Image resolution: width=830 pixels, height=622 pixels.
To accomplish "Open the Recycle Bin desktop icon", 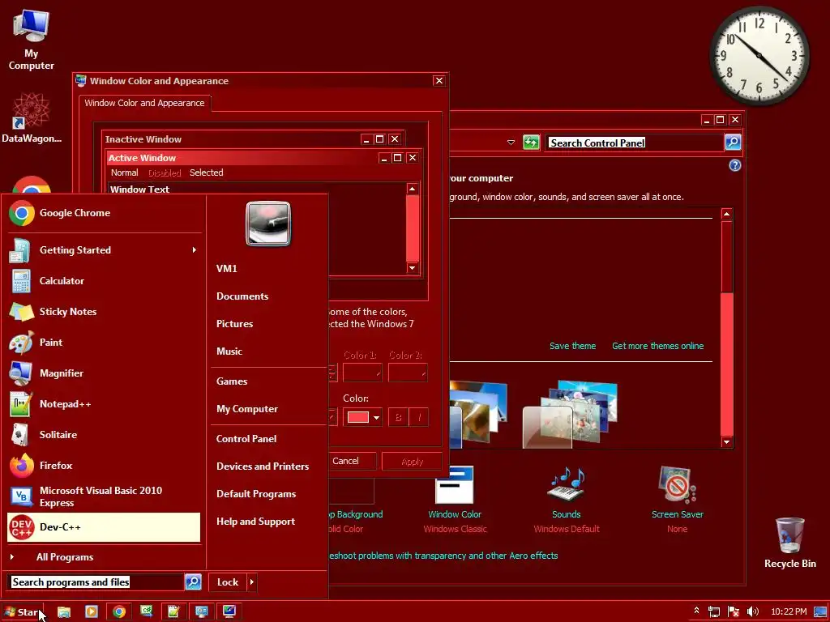I will [789, 542].
